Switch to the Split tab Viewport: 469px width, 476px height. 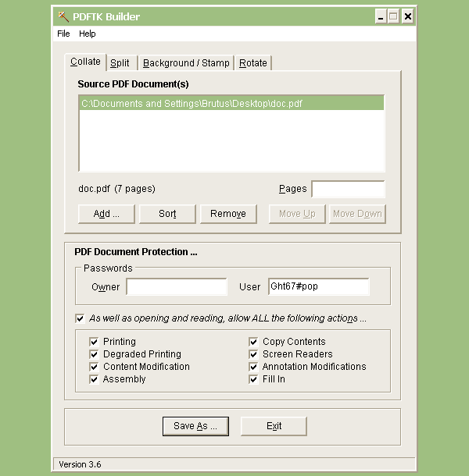[120, 63]
